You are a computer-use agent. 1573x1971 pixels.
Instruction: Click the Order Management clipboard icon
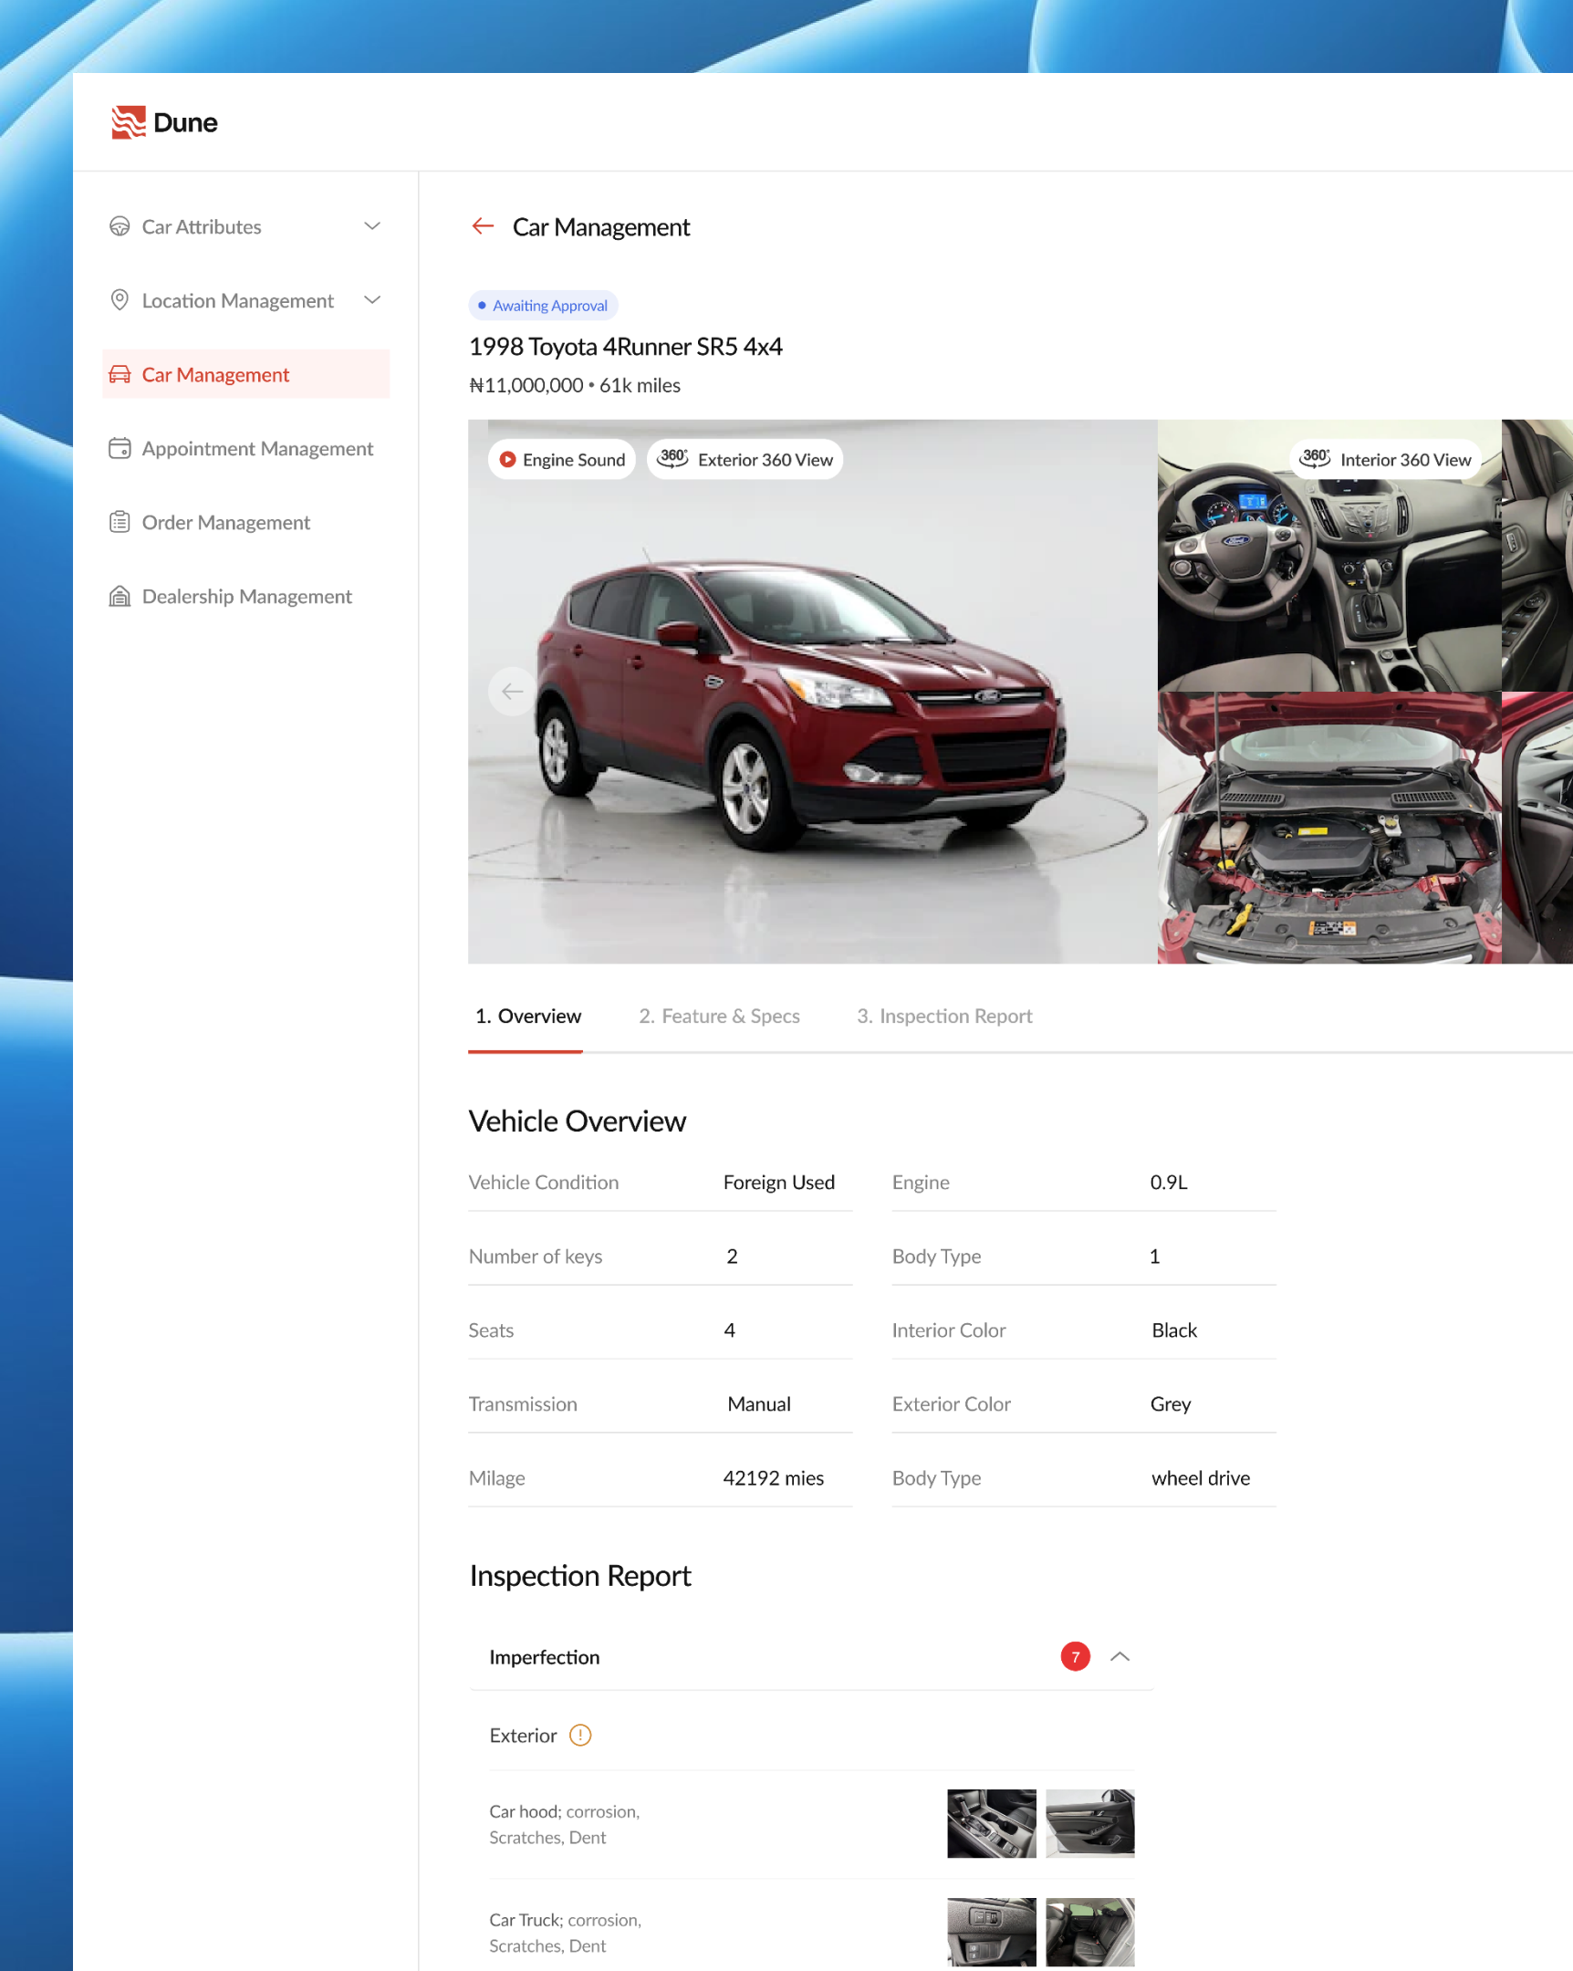120,522
